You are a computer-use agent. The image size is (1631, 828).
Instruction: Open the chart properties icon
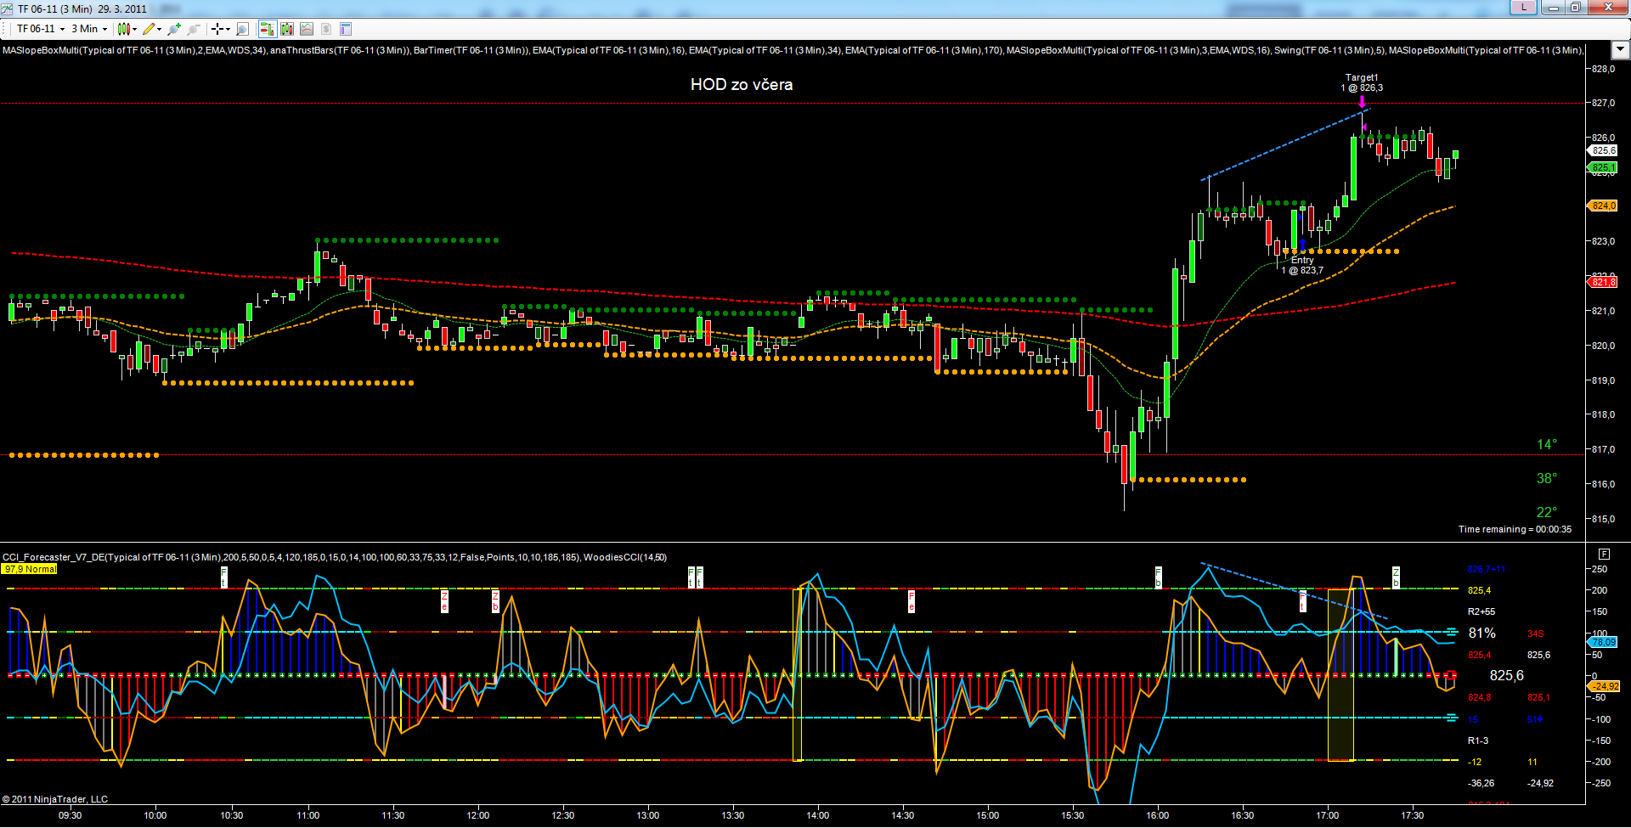346,29
